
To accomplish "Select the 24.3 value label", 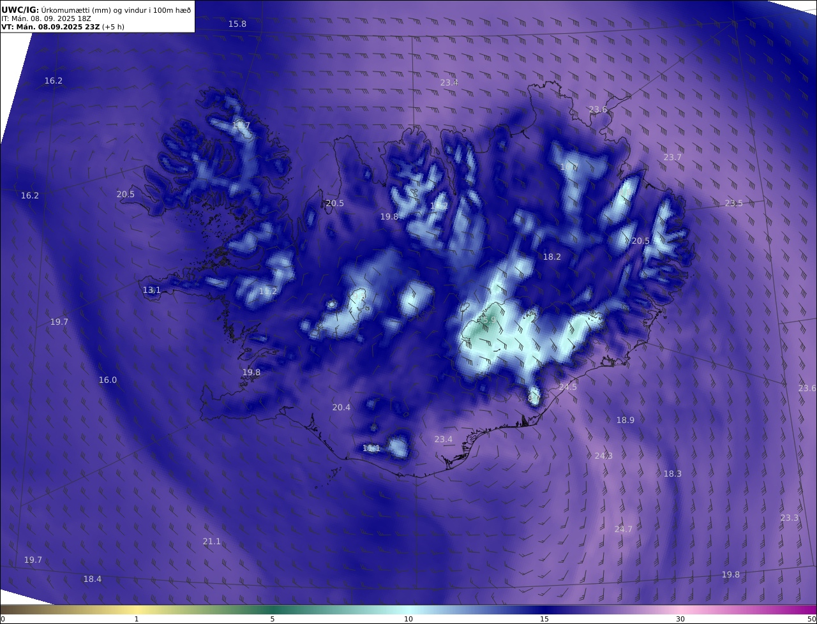I will point(604,456).
